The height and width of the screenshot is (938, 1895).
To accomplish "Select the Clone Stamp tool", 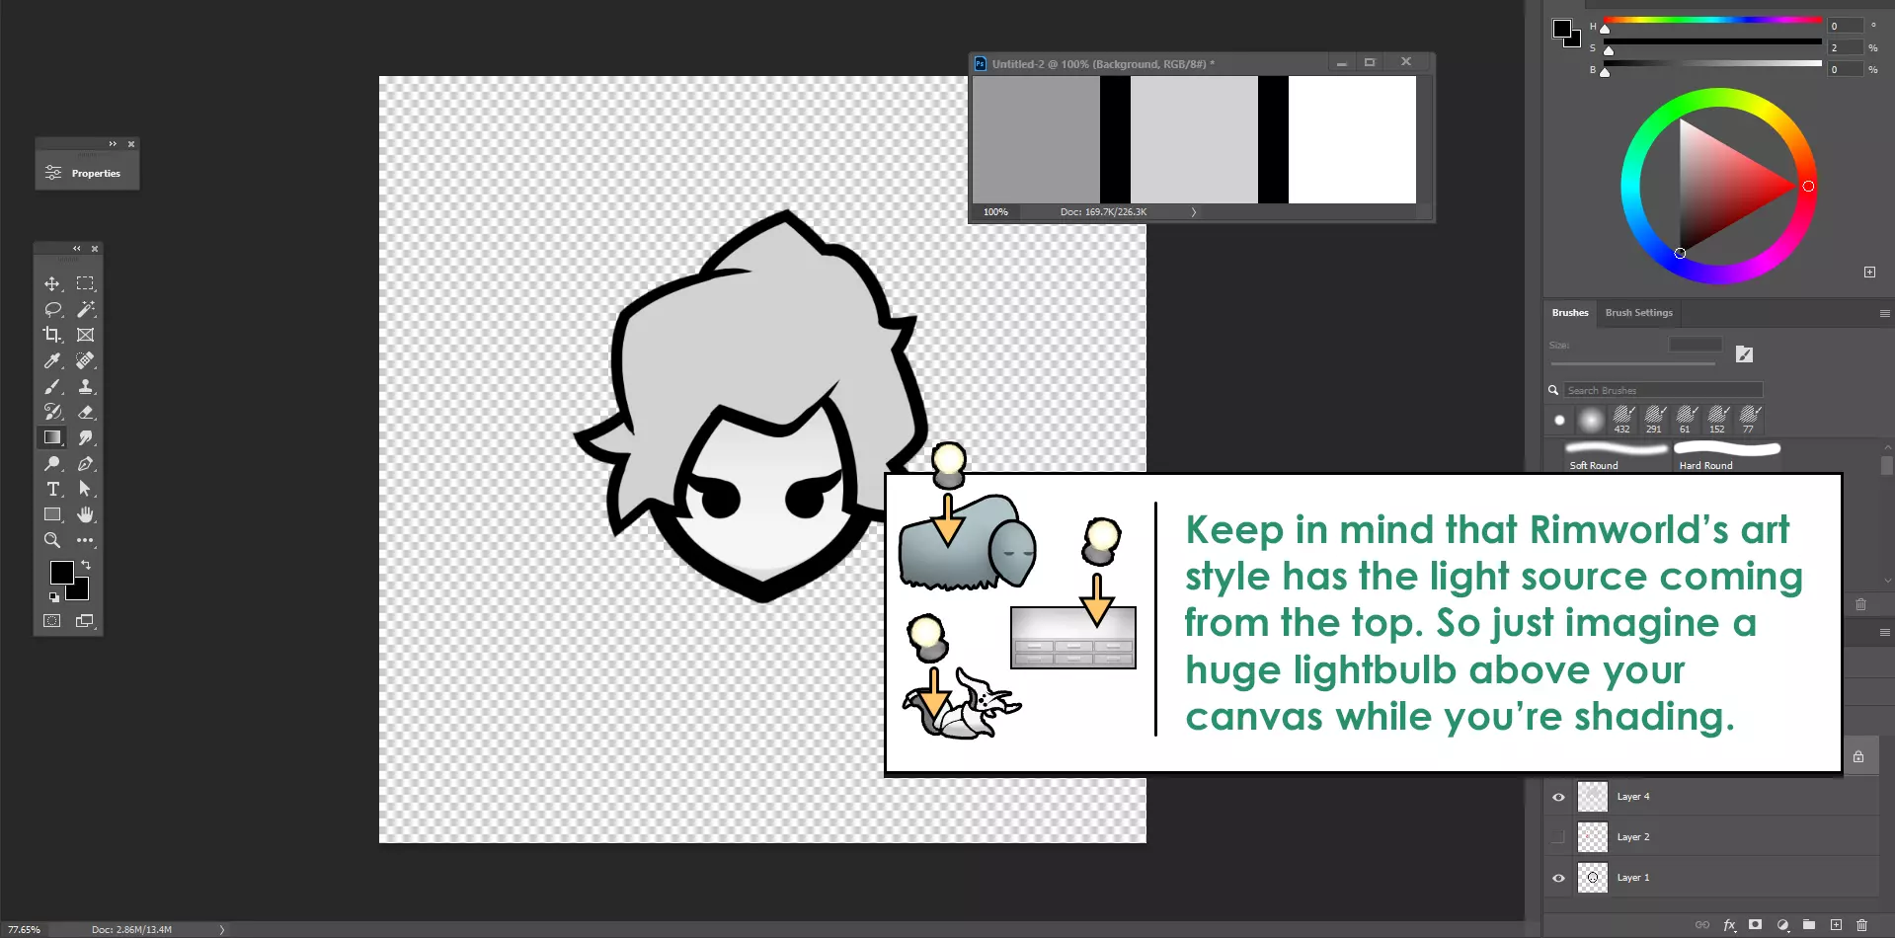I will pyautogui.click(x=86, y=387).
